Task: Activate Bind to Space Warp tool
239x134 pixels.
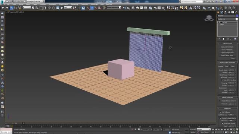Action: click(x=20, y=8)
